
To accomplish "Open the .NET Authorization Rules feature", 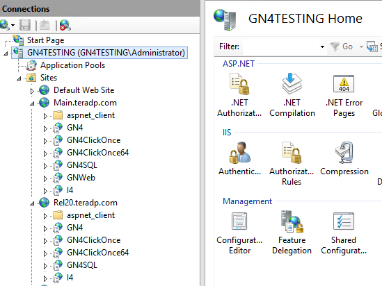I will click(239, 95).
